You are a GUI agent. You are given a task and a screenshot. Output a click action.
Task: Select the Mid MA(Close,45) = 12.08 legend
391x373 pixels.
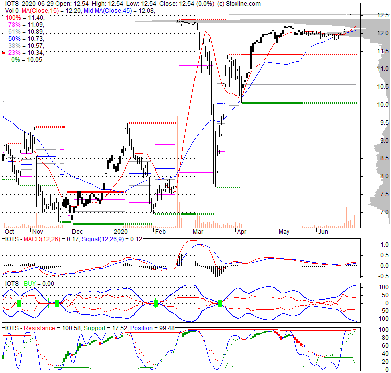119,11
